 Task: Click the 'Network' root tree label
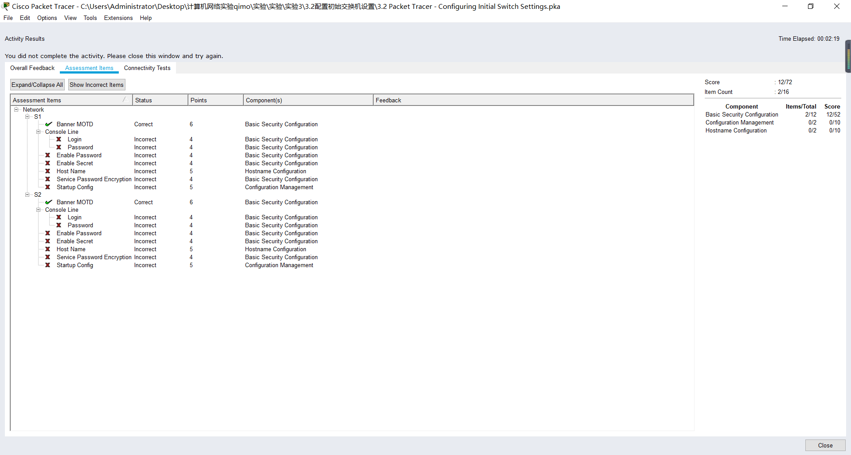33,109
